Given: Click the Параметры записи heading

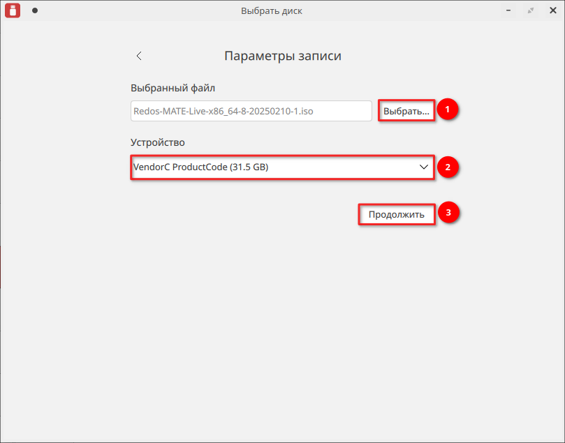Looking at the screenshot, I should click(x=283, y=56).
